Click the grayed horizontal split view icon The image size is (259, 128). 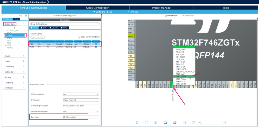pos(194,123)
